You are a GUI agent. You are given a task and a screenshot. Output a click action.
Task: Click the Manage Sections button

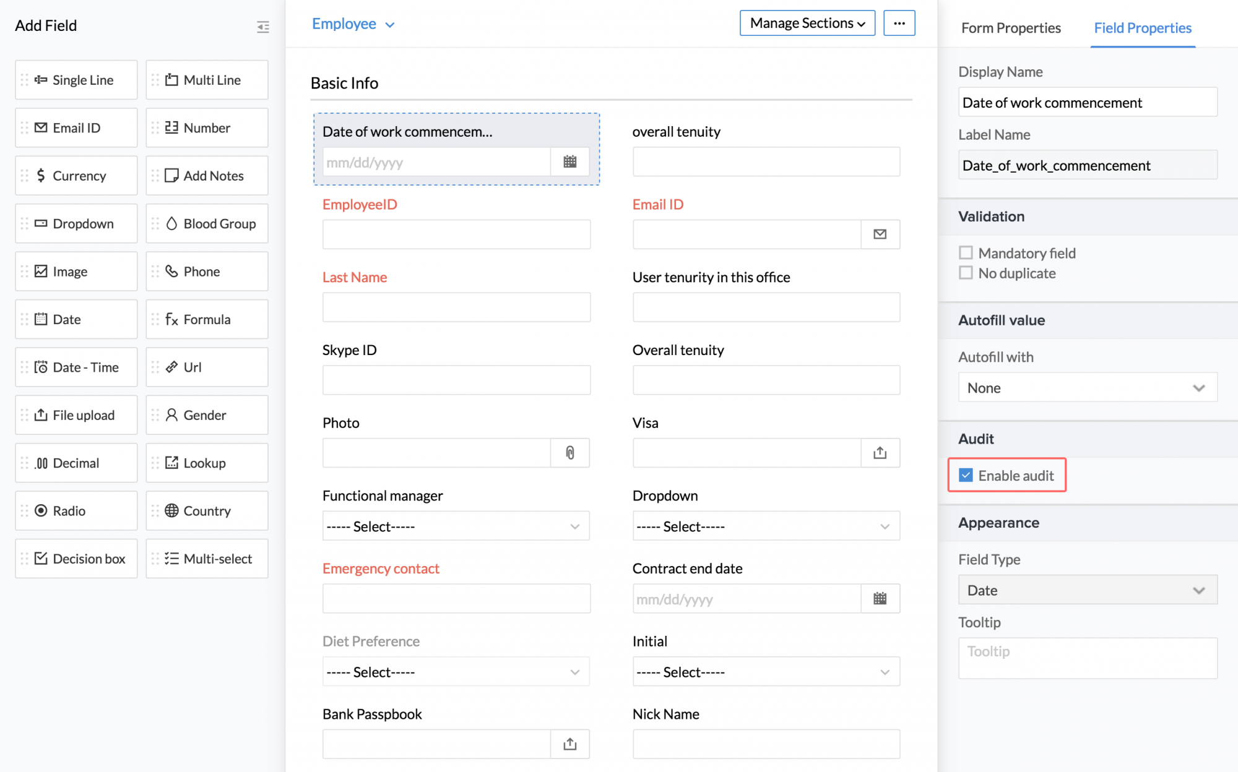pos(807,24)
